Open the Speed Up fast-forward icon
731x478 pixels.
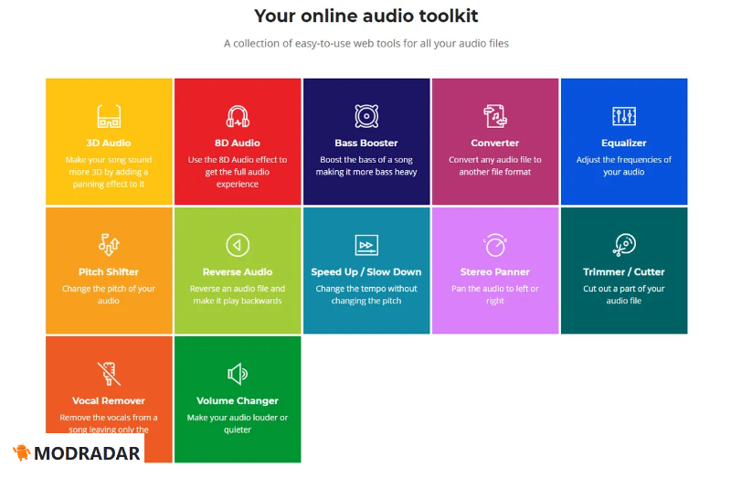(366, 245)
